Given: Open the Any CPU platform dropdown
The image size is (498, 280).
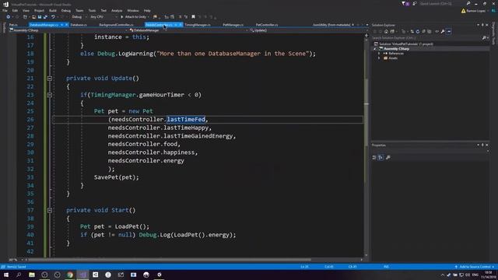Looking at the screenshot, I should tap(103, 17).
